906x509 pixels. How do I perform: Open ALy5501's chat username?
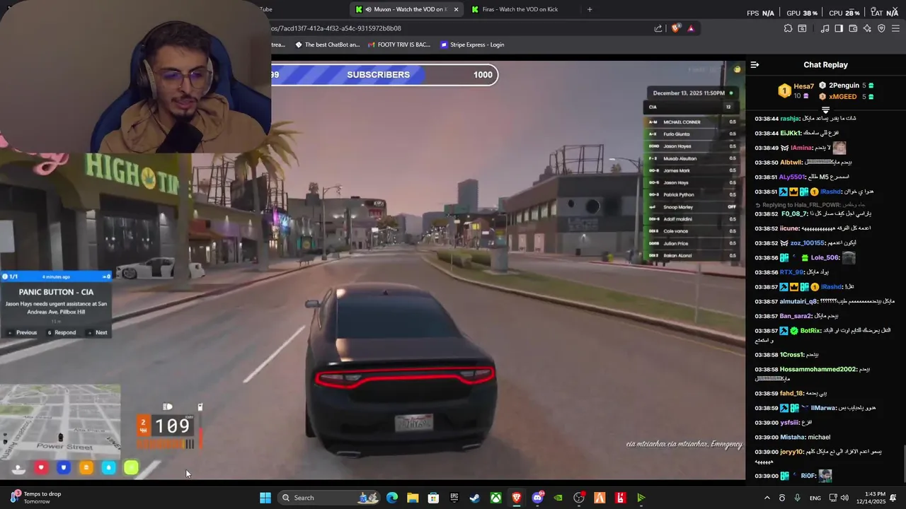click(793, 177)
